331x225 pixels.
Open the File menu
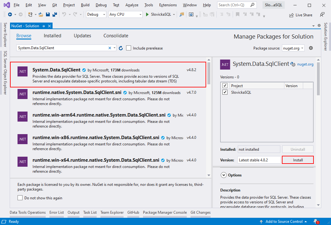[x=17, y=5]
